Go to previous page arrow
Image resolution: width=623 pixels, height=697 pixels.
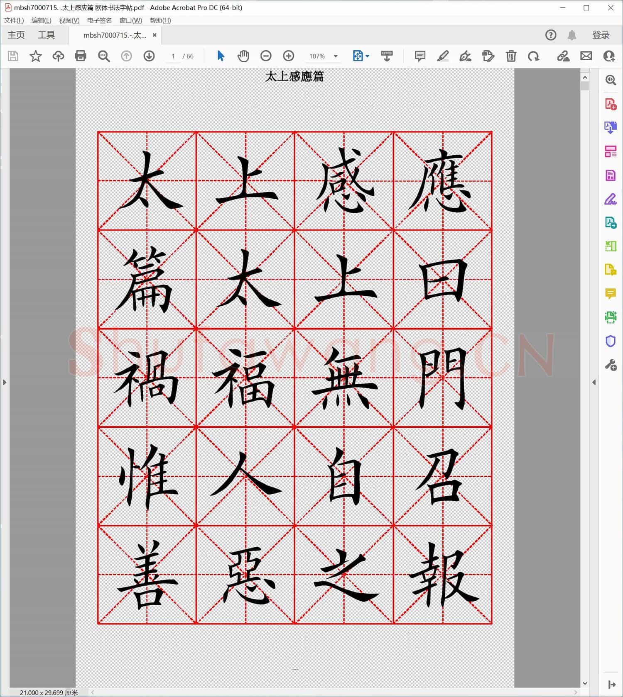[126, 56]
